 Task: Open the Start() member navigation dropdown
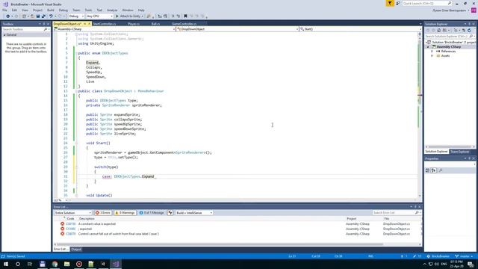(360, 29)
